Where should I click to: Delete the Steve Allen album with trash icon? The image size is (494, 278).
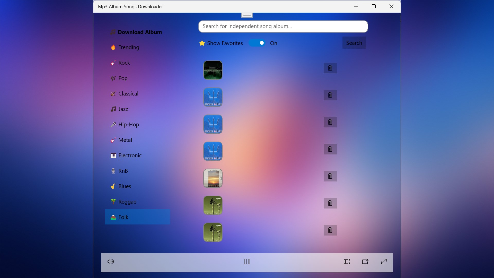click(330, 95)
